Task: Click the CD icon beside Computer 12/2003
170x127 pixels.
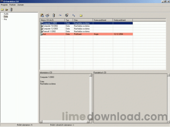Action: [x=41, y=29]
